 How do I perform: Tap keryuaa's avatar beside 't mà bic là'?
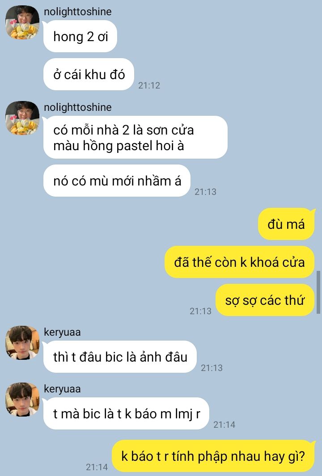pos(22,400)
